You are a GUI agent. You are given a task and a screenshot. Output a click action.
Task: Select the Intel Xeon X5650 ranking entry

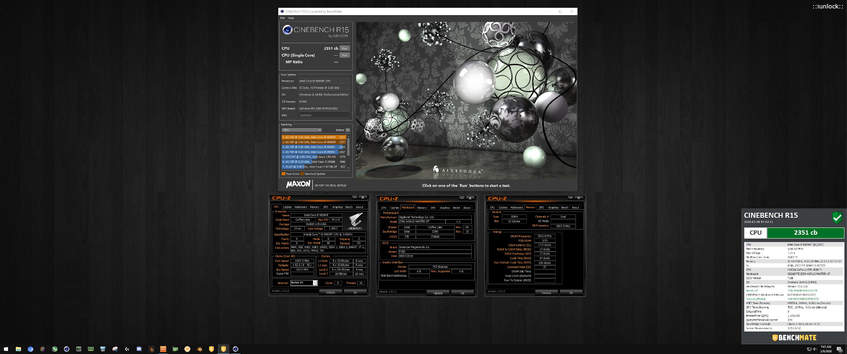pyautogui.click(x=313, y=157)
